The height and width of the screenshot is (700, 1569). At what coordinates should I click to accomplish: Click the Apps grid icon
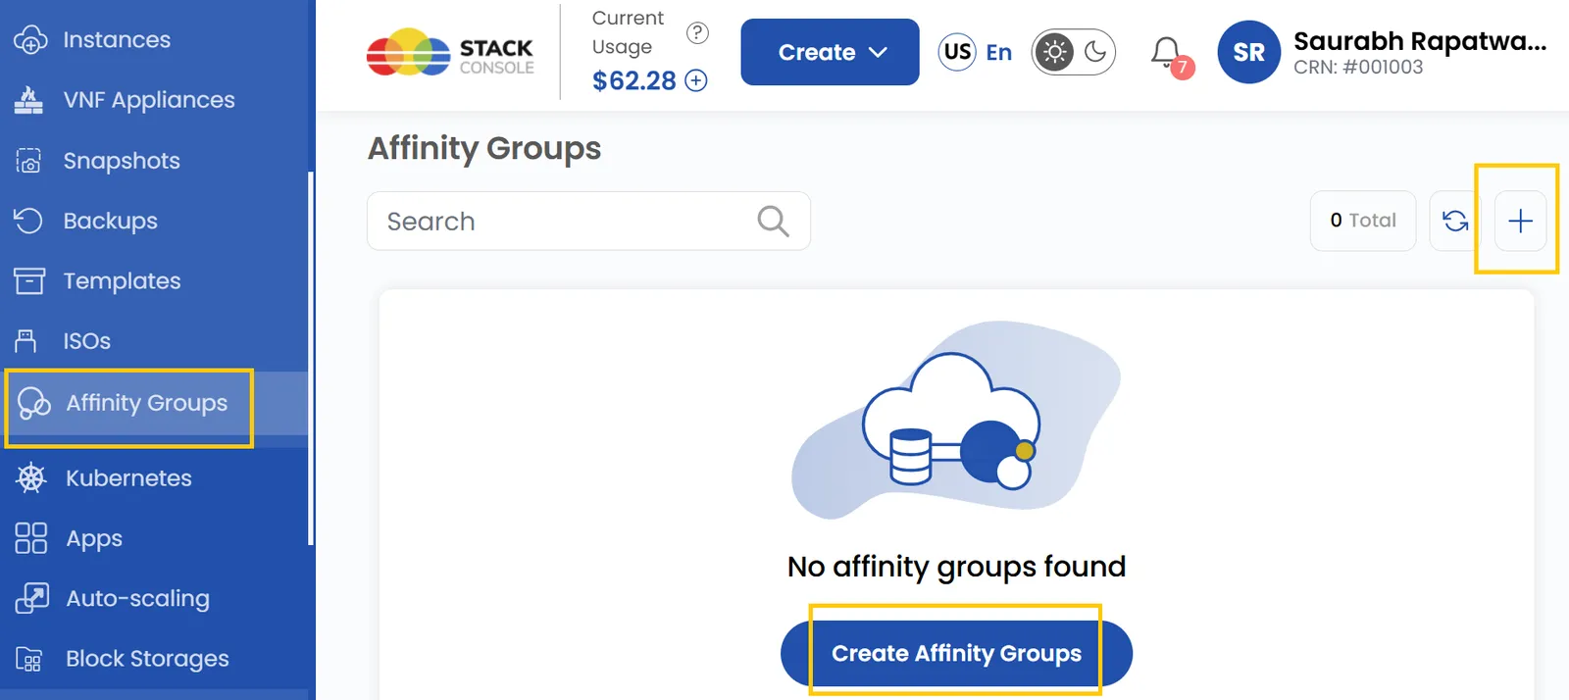click(x=30, y=538)
